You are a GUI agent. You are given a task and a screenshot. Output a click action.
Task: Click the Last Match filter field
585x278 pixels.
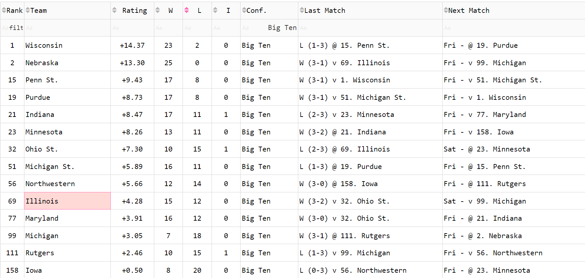tap(370, 28)
